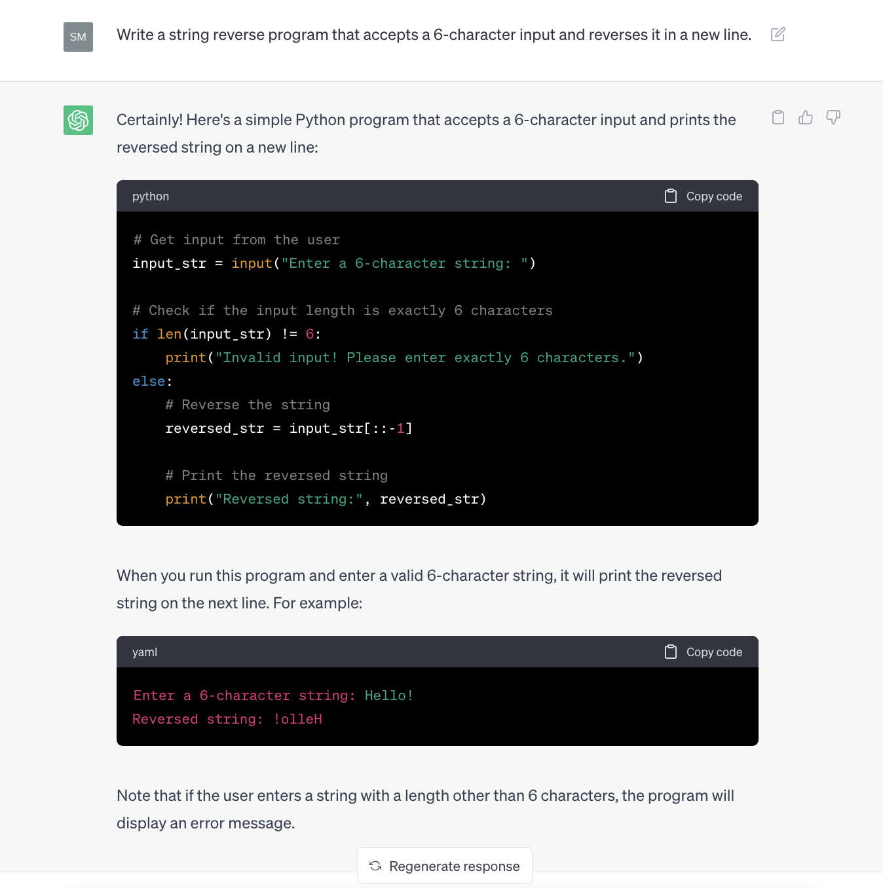Give the response a thumbs up
Viewport: 883px width, 888px height.
[x=806, y=117]
